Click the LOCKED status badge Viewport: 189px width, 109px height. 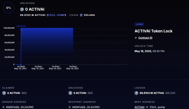pos(139,24)
